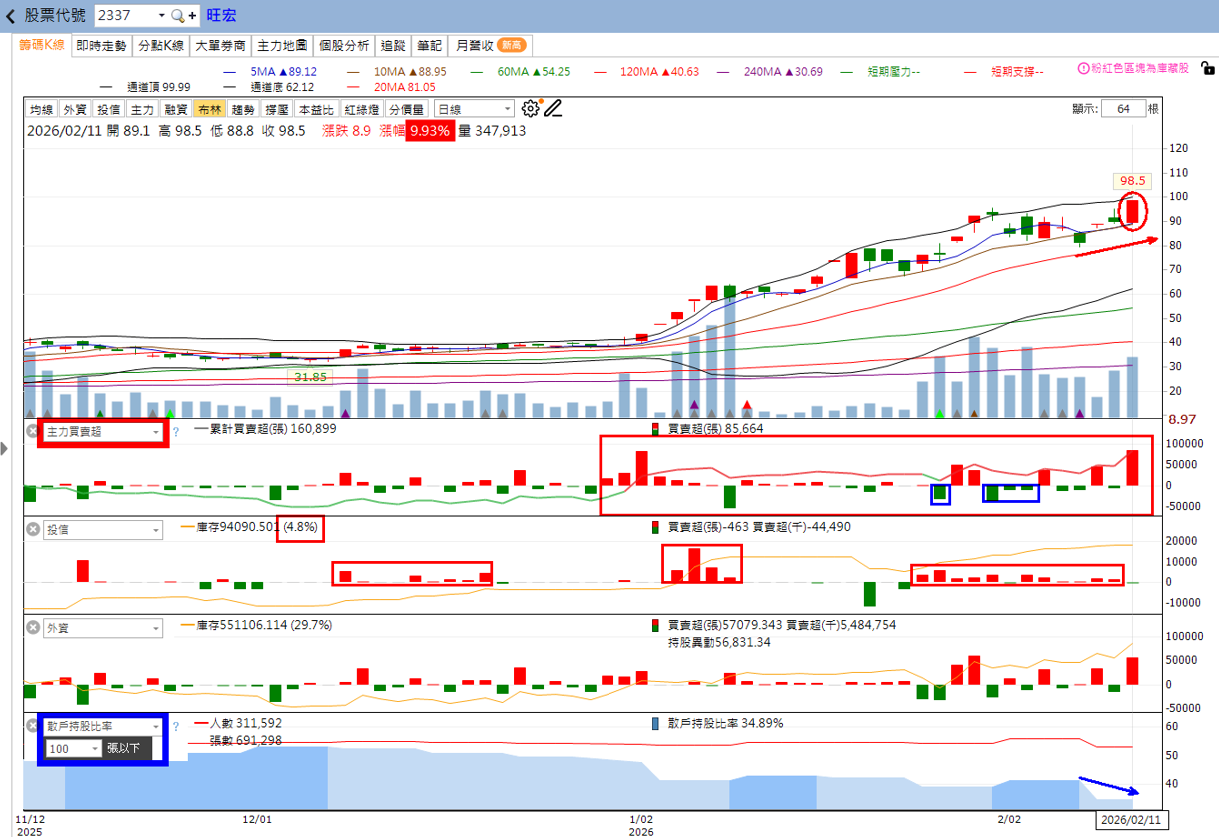Toggle the 撐壓 overlay button

point(277,109)
